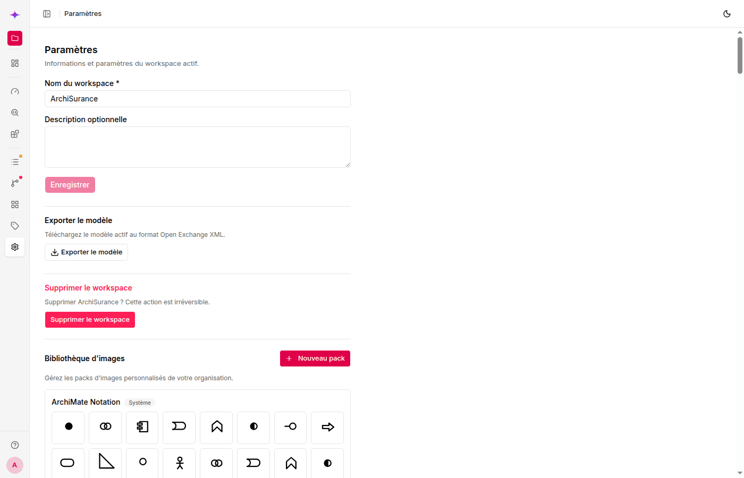Open the red folder workspaces icon
The width and height of the screenshot is (744, 478).
point(15,38)
